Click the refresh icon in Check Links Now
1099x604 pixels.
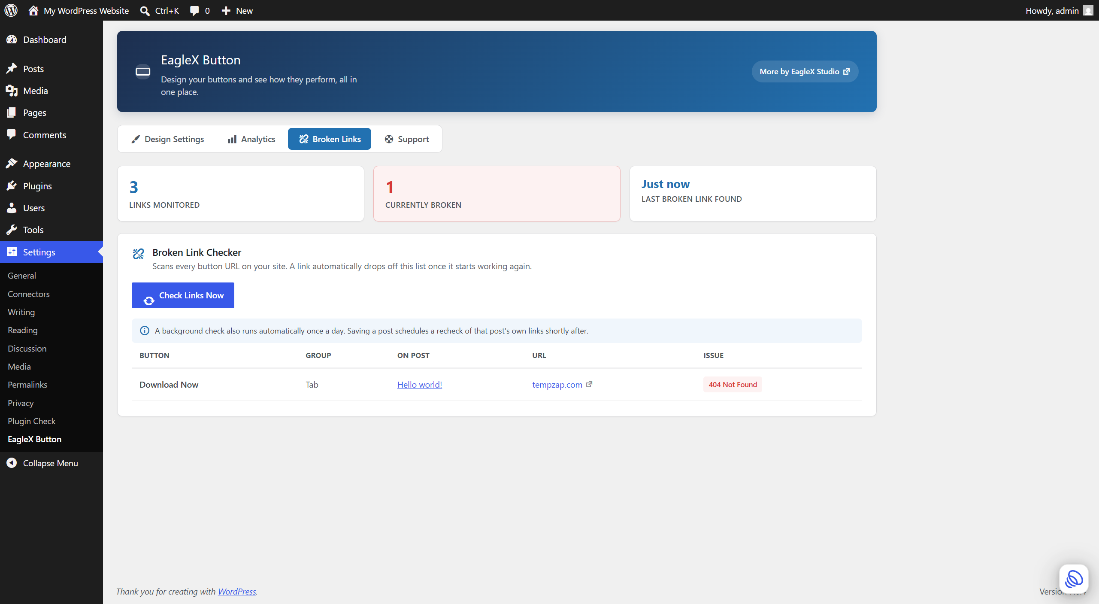[x=149, y=300]
